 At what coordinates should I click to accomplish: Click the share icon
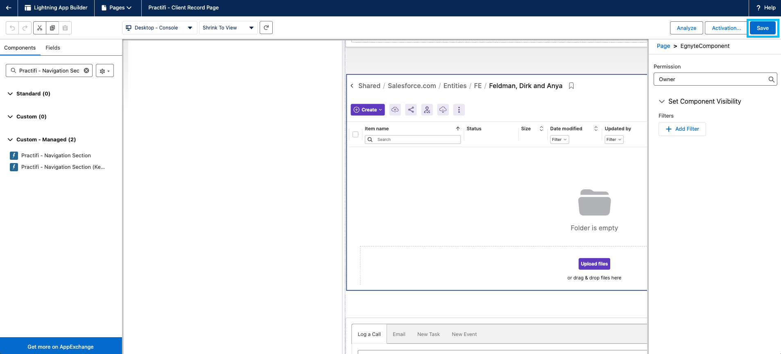click(411, 110)
